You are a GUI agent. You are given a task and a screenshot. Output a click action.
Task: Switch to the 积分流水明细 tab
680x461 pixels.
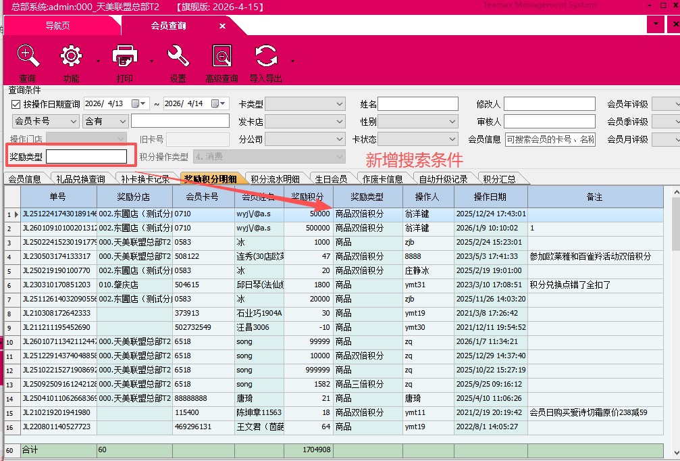point(275,179)
